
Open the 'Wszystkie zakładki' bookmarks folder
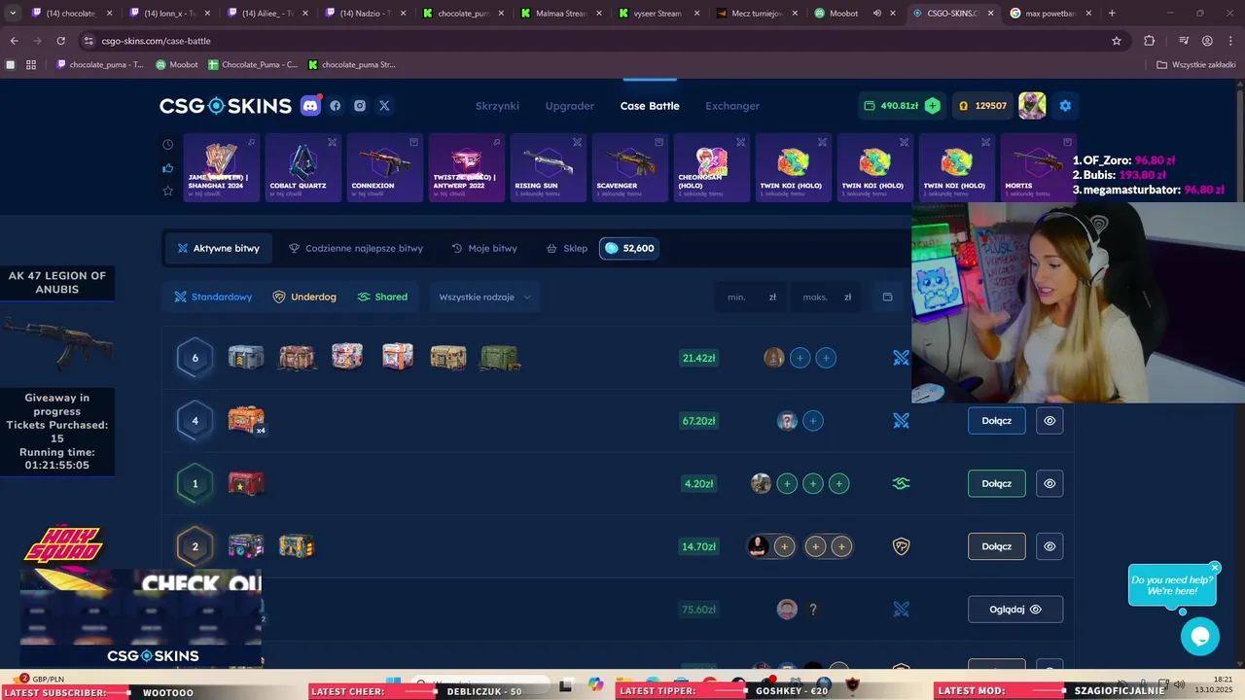pos(1195,65)
